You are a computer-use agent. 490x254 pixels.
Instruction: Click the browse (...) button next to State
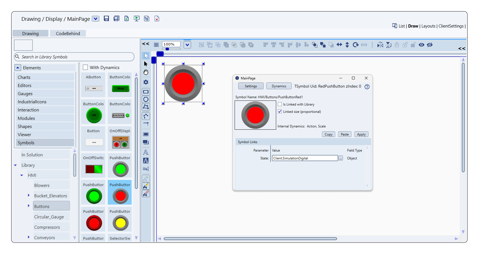(x=341, y=158)
